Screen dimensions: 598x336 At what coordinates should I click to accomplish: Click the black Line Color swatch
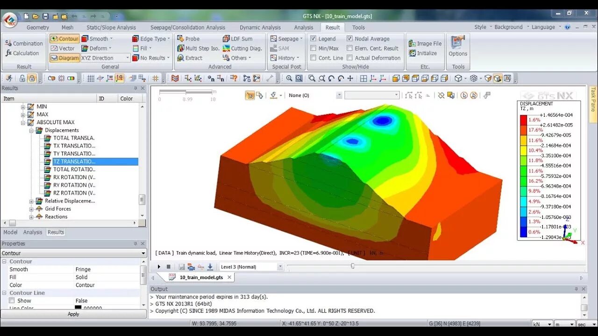tap(78, 307)
